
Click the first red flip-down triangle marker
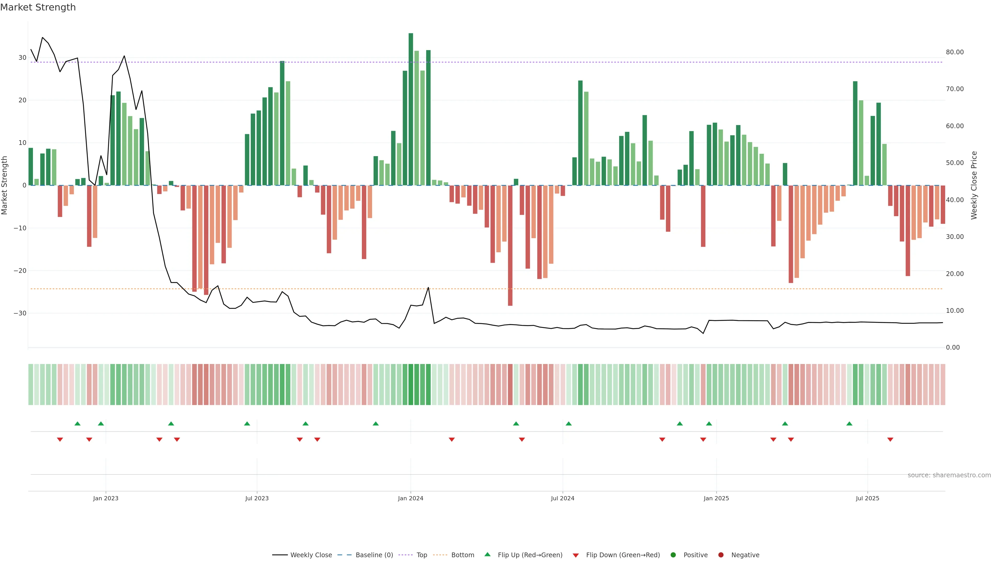coord(60,439)
